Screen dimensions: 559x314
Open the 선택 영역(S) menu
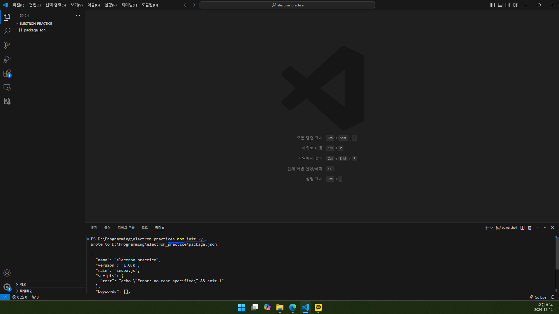(x=56, y=5)
